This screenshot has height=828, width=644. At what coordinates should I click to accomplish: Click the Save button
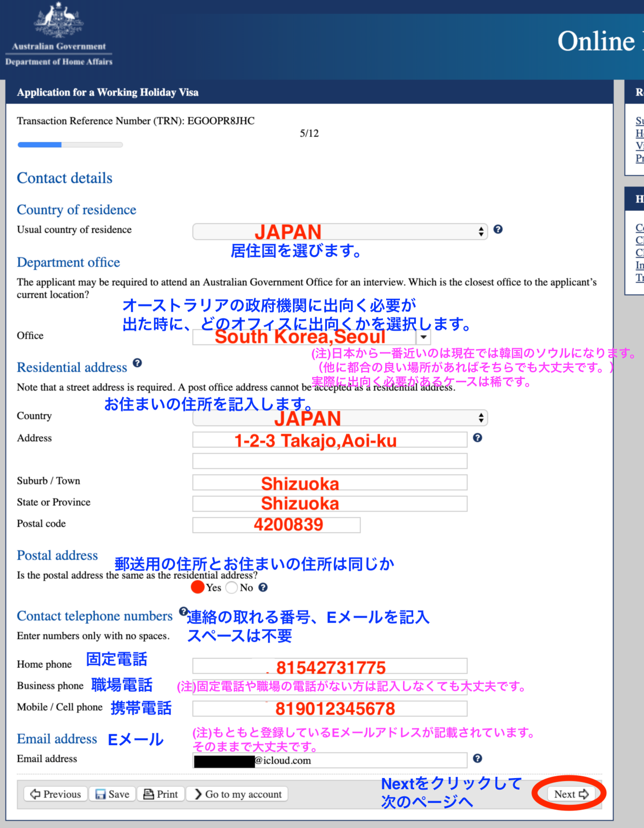pyautogui.click(x=112, y=794)
